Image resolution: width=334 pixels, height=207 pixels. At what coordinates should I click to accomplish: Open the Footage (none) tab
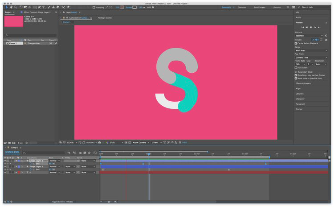[105, 18]
